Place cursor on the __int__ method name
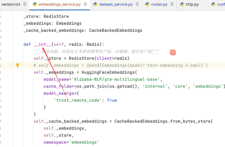The height and width of the screenshot is (147, 225). click(x=42, y=45)
